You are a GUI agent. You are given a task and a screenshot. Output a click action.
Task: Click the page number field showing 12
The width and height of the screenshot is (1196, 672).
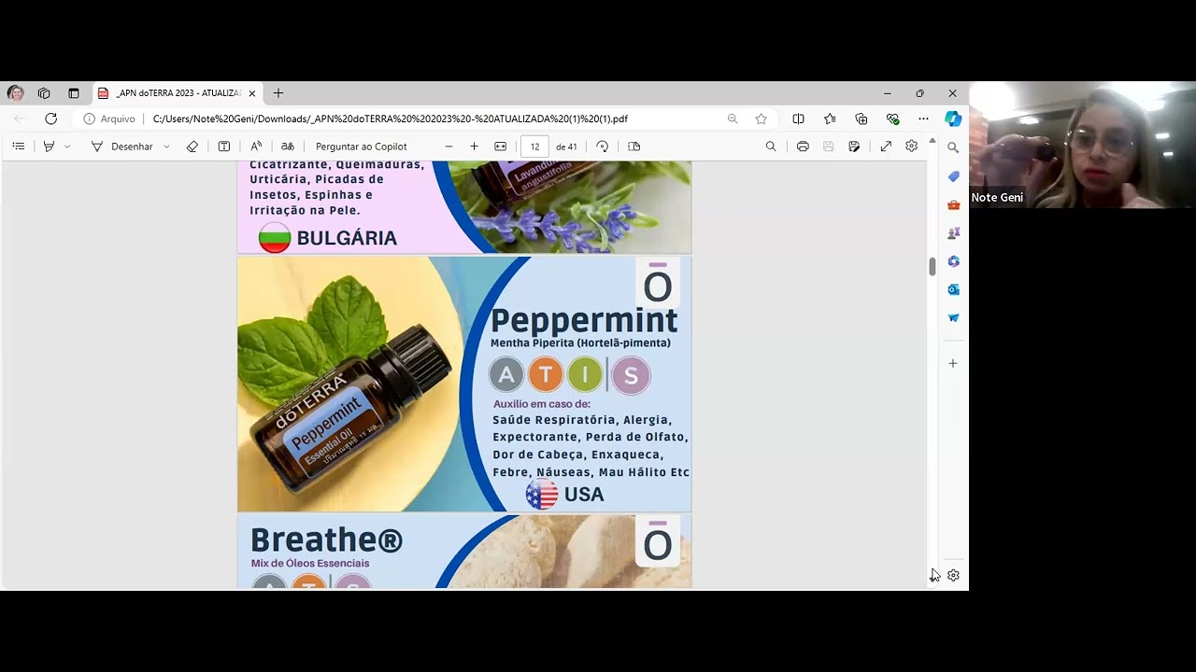pyautogui.click(x=534, y=147)
